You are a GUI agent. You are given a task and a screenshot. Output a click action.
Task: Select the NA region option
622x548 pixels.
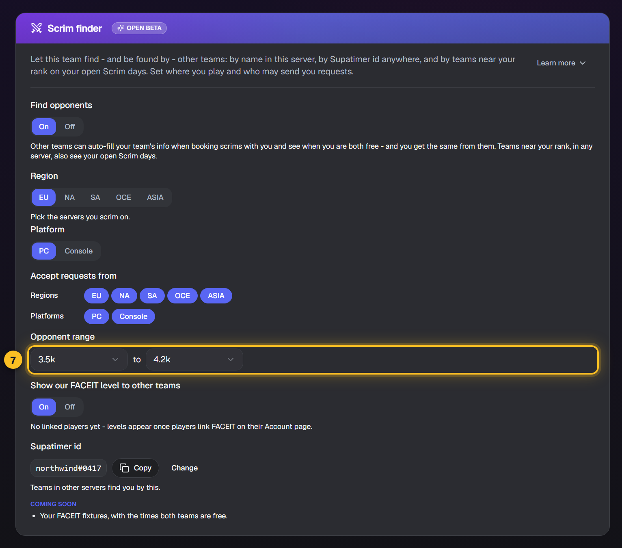(69, 197)
